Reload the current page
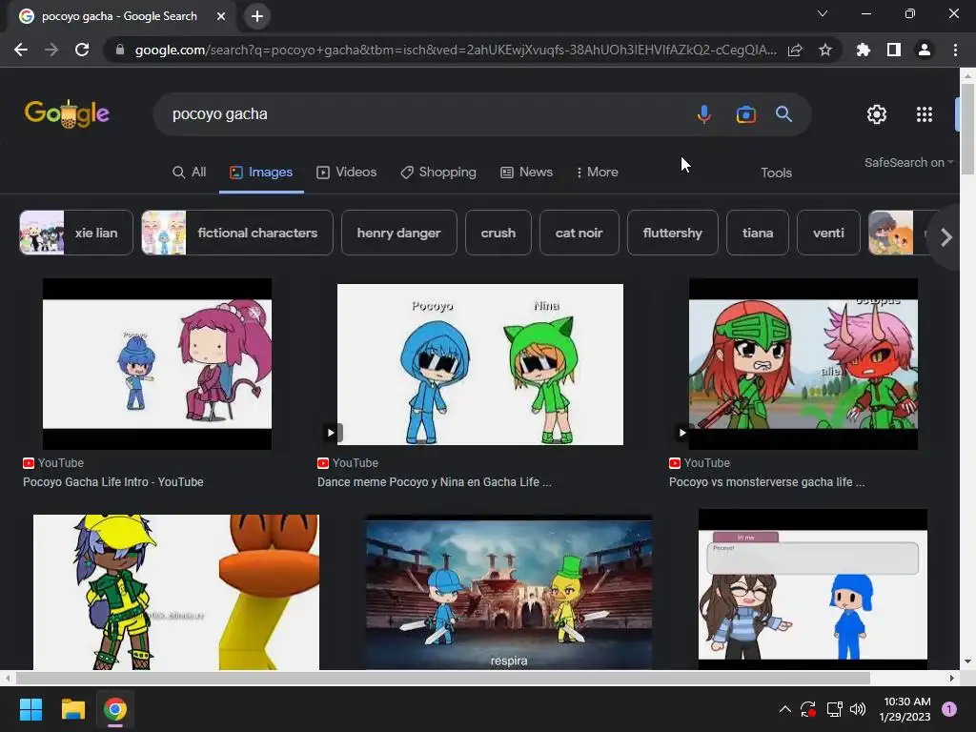 tap(82, 50)
